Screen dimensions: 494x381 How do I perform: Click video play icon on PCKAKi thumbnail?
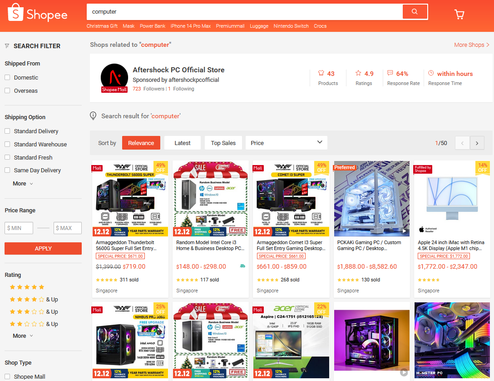pyautogui.click(x=404, y=231)
